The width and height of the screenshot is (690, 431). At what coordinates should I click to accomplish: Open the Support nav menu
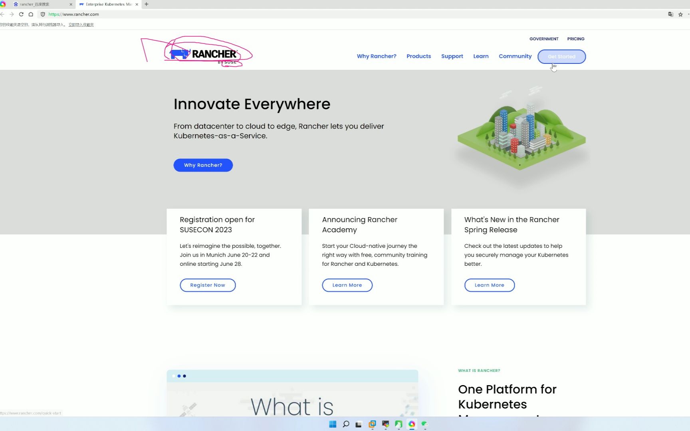(x=452, y=56)
